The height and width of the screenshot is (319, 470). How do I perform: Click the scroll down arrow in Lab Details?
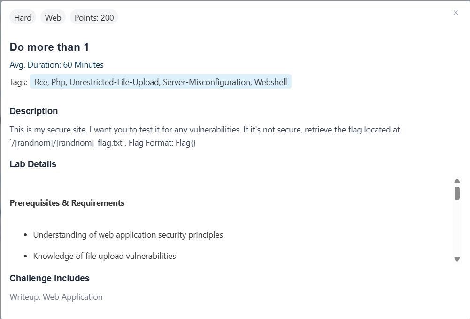(x=457, y=259)
